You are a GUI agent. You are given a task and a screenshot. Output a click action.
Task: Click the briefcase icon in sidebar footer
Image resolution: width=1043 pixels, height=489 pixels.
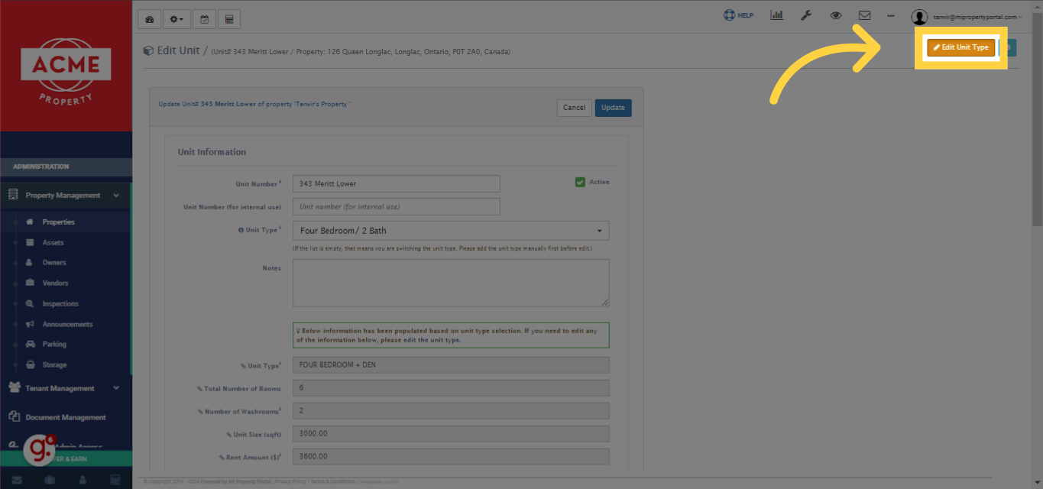(x=50, y=480)
